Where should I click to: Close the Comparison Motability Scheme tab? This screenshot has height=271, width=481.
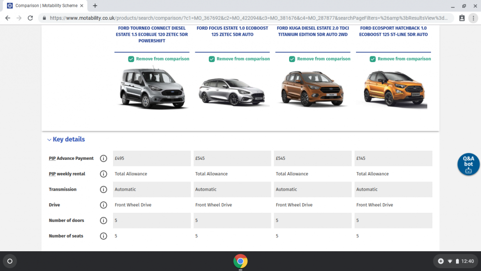tap(82, 5)
